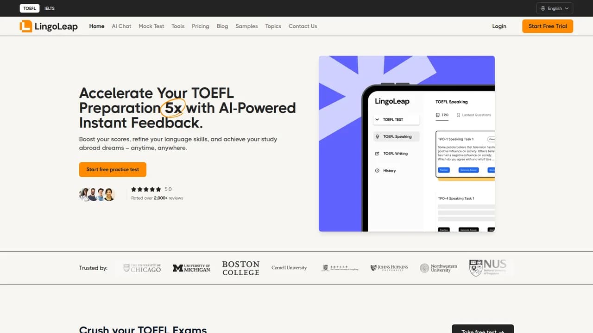Click the University of Chicago logo
593x333 pixels.
[x=142, y=268]
